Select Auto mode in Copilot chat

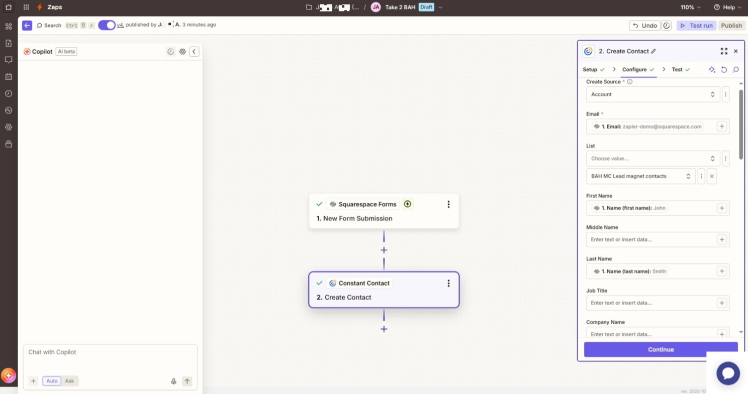coord(52,381)
